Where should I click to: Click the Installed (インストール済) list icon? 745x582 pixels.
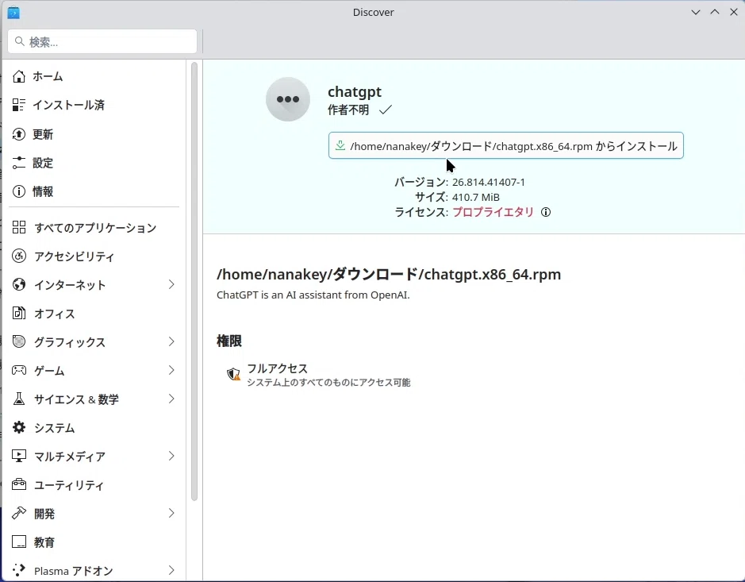19,105
